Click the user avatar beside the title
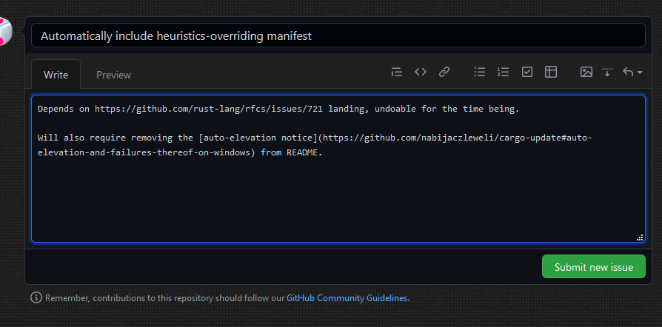The width and height of the screenshot is (662, 327). (4, 31)
